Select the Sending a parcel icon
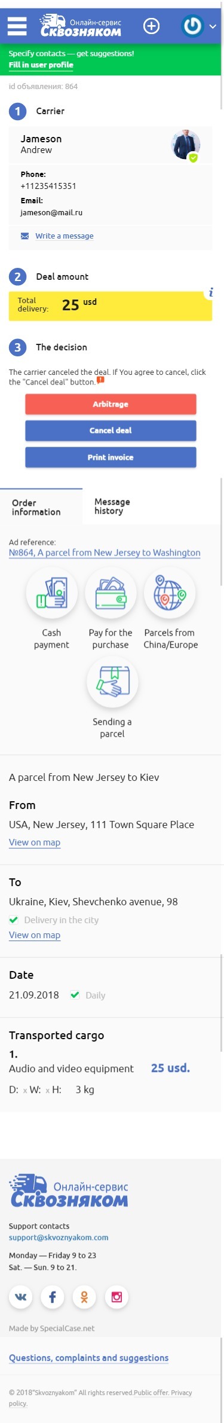224x1423 pixels. (x=112, y=682)
